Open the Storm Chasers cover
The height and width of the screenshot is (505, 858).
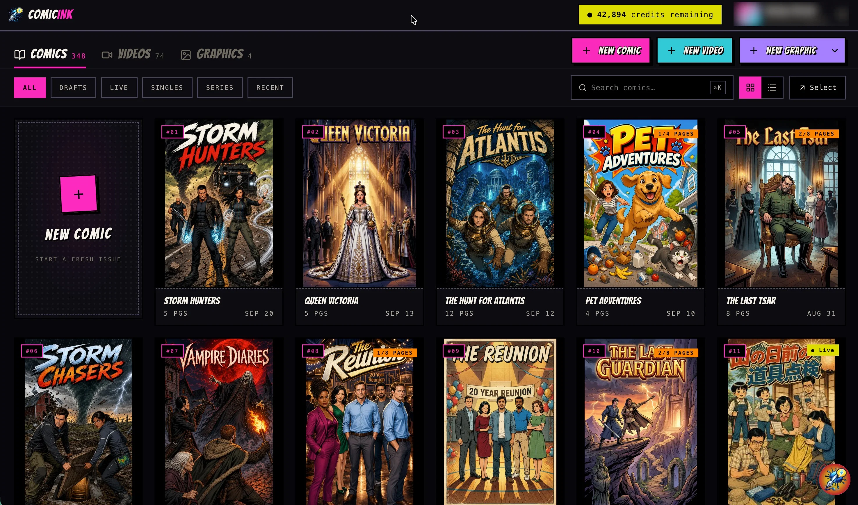(x=78, y=422)
